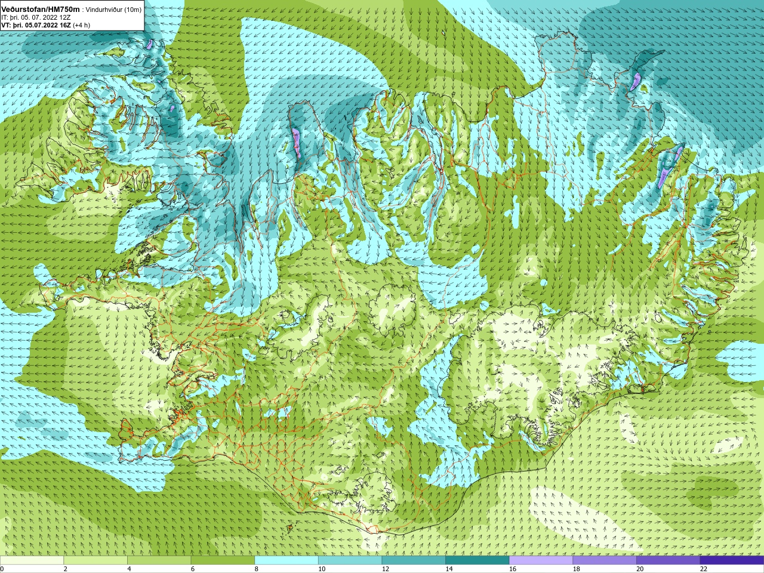
Task: Click the legend value label '20'
Action: [640, 569]
